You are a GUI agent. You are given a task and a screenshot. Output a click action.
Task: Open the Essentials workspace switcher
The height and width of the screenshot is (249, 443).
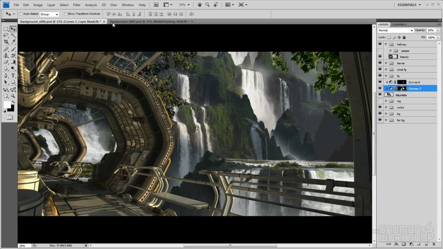(x=409, y=5)
